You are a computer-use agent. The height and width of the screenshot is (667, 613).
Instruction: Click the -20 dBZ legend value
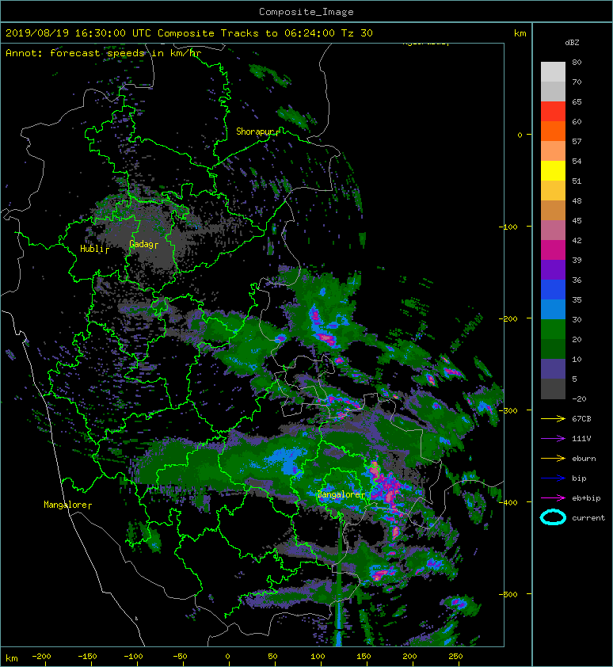coord(579,399)
